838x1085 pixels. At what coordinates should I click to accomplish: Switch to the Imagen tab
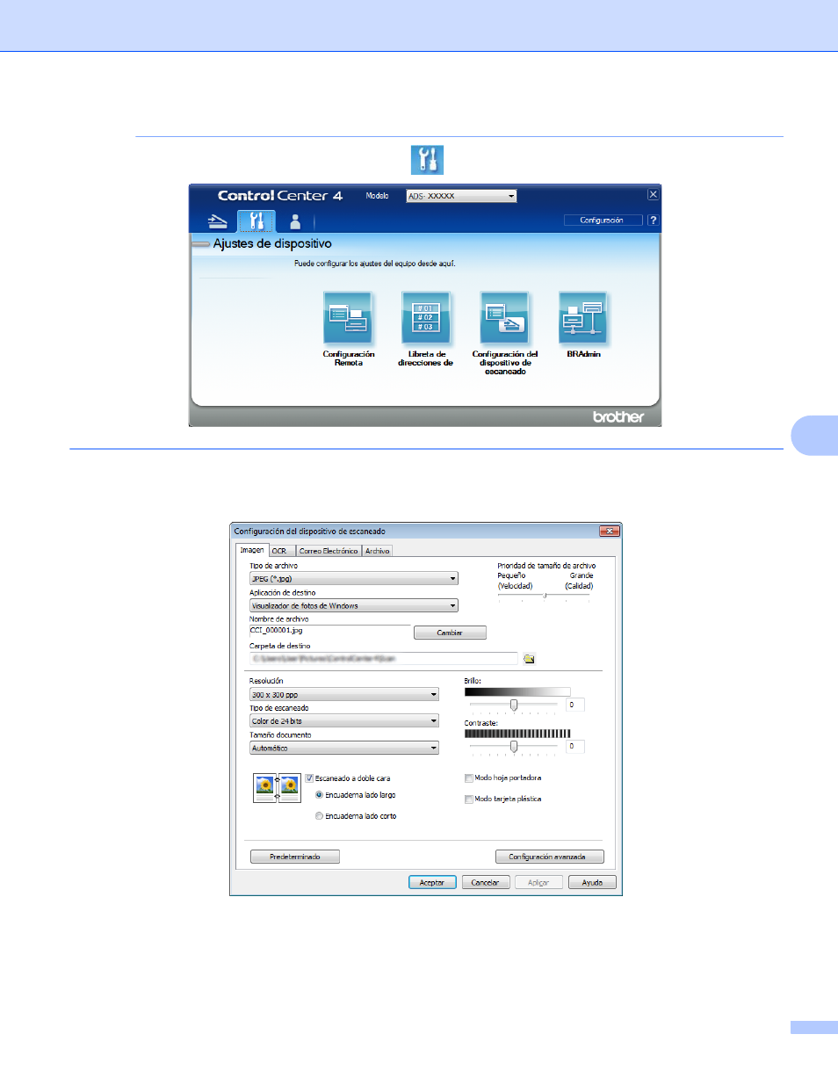tap(252, 550)
